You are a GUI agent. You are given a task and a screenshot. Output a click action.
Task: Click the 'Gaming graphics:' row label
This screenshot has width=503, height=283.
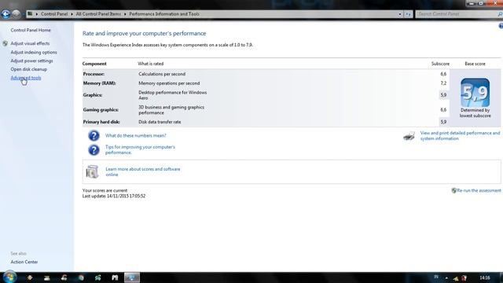pyautogui.click(x=101, y=110)
